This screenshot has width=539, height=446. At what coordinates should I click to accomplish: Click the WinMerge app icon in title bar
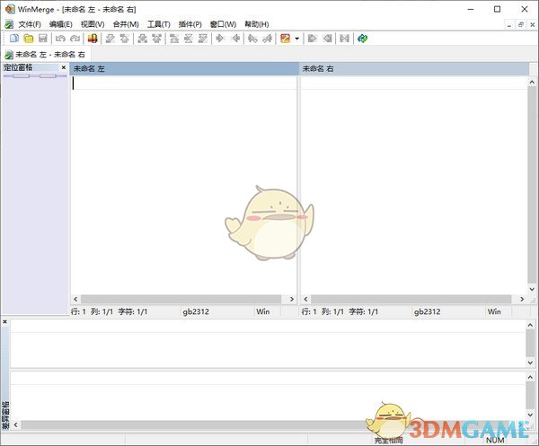(8, 8)
